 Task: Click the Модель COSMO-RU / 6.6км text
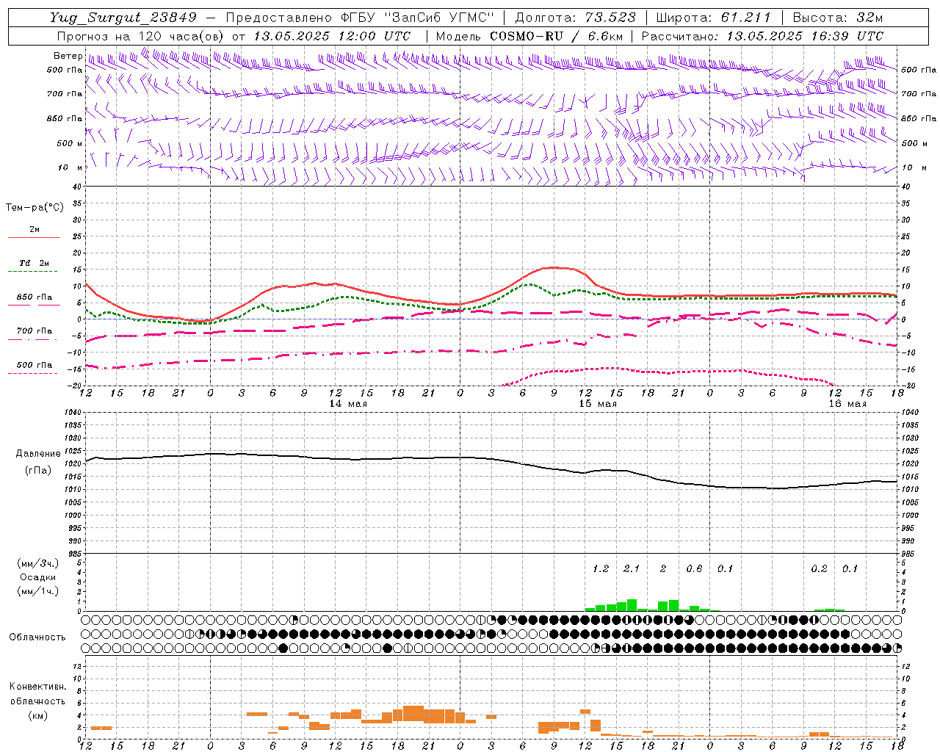529,36
